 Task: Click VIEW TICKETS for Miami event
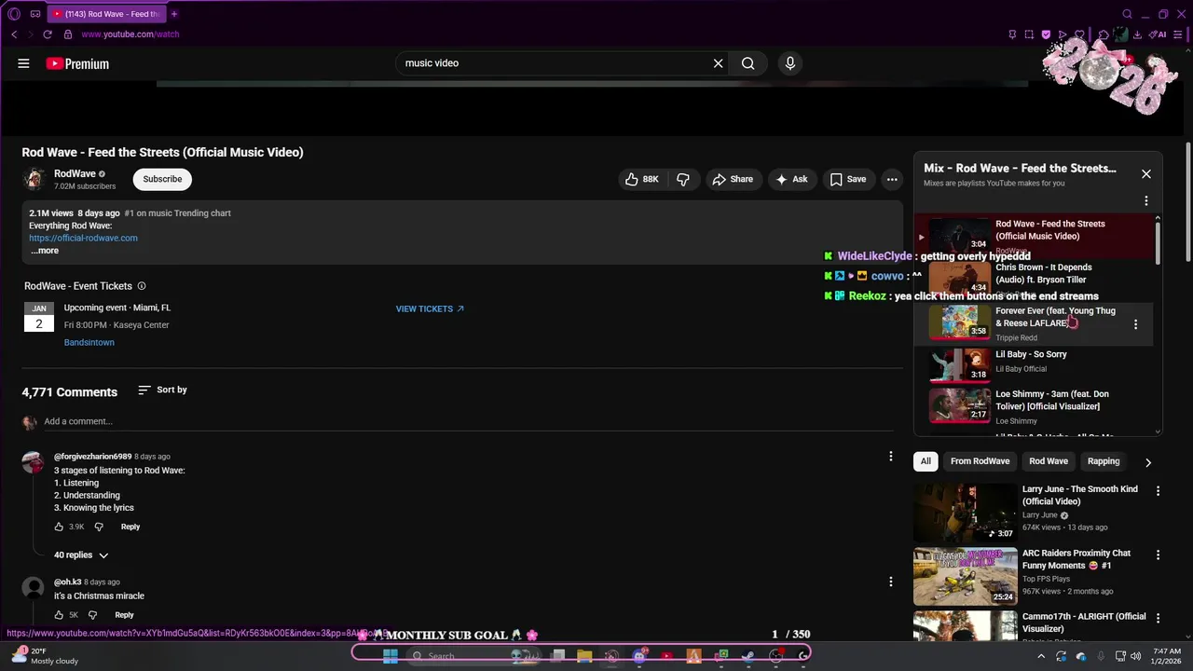430,308
